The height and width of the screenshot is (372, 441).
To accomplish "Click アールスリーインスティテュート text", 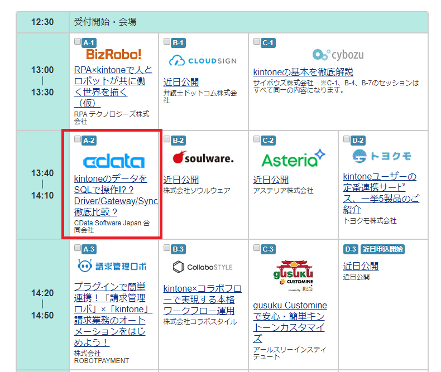I will coord(290,353).
